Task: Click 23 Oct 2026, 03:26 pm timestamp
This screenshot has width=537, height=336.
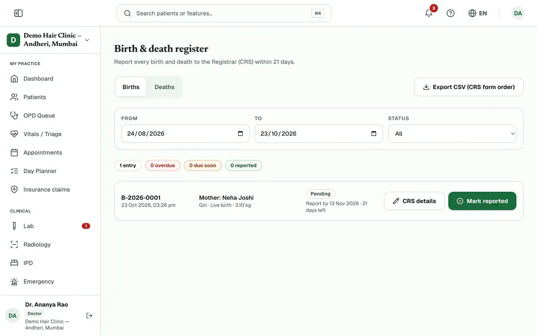Action: (149, 205)
